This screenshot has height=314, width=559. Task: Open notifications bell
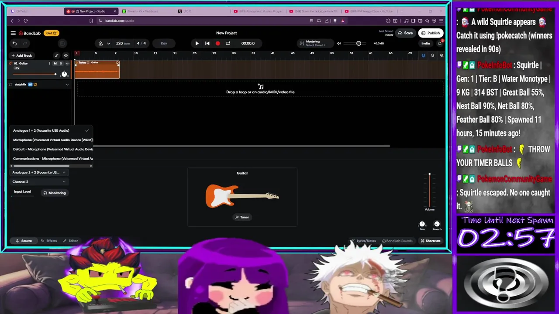(x=440, y=43)
